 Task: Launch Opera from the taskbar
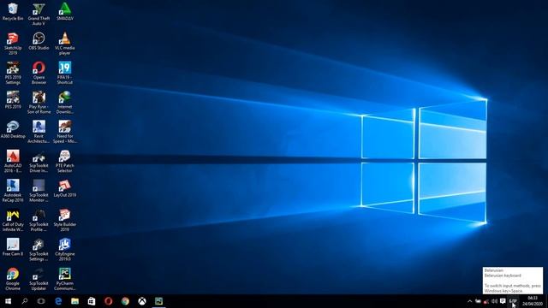tap(109, 301)
